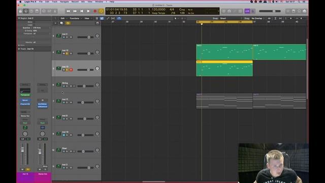Open the Mixer toolbar button
Screen dimensions: 325x183
[x=49, y=11]
